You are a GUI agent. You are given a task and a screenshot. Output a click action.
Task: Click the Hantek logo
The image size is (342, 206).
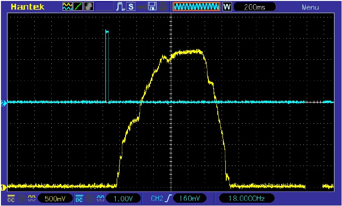[x=28, y=7]
